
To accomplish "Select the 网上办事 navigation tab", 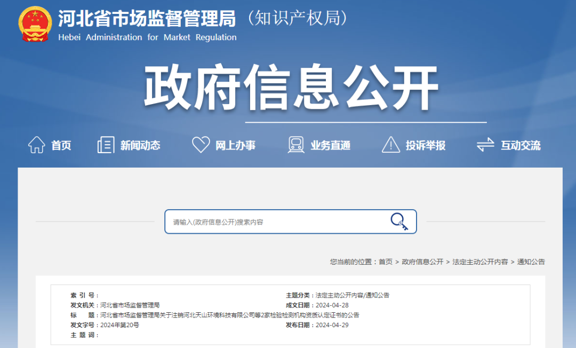I will 235,145.
